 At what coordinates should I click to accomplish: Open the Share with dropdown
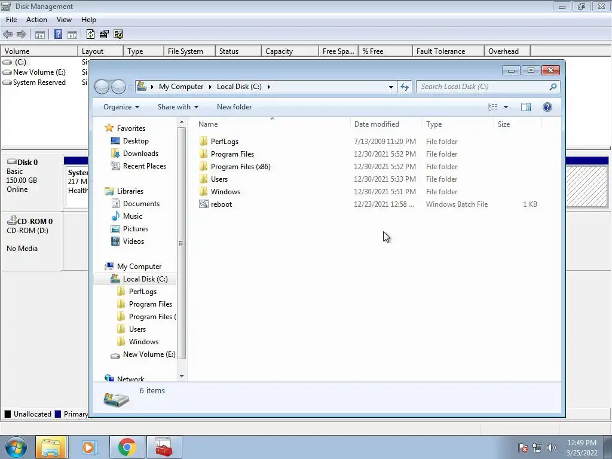point(178,107)
